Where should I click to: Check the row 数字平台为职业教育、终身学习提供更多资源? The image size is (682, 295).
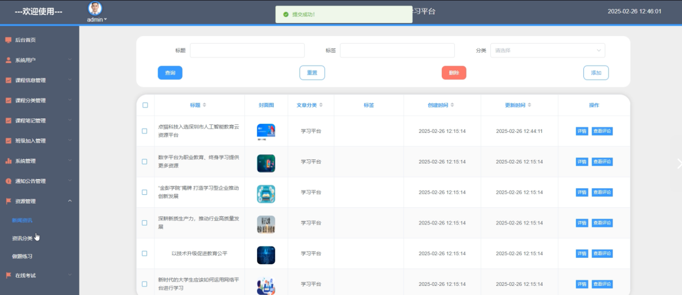[x=144, y=161]
